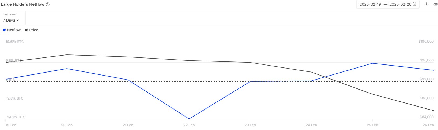
Task: Click the -9.81k BTC axis label
Action: 15,98
